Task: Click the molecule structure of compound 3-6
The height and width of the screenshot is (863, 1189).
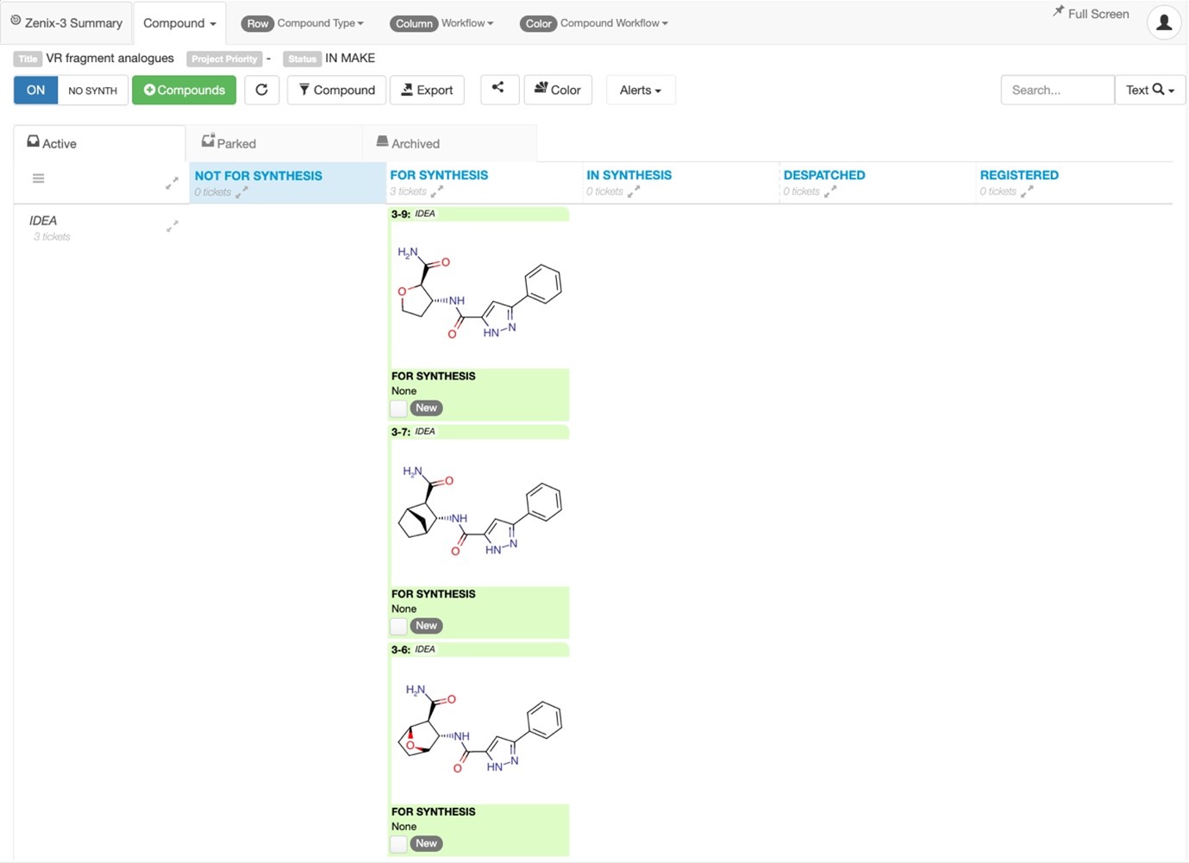Action: [479, 730]
